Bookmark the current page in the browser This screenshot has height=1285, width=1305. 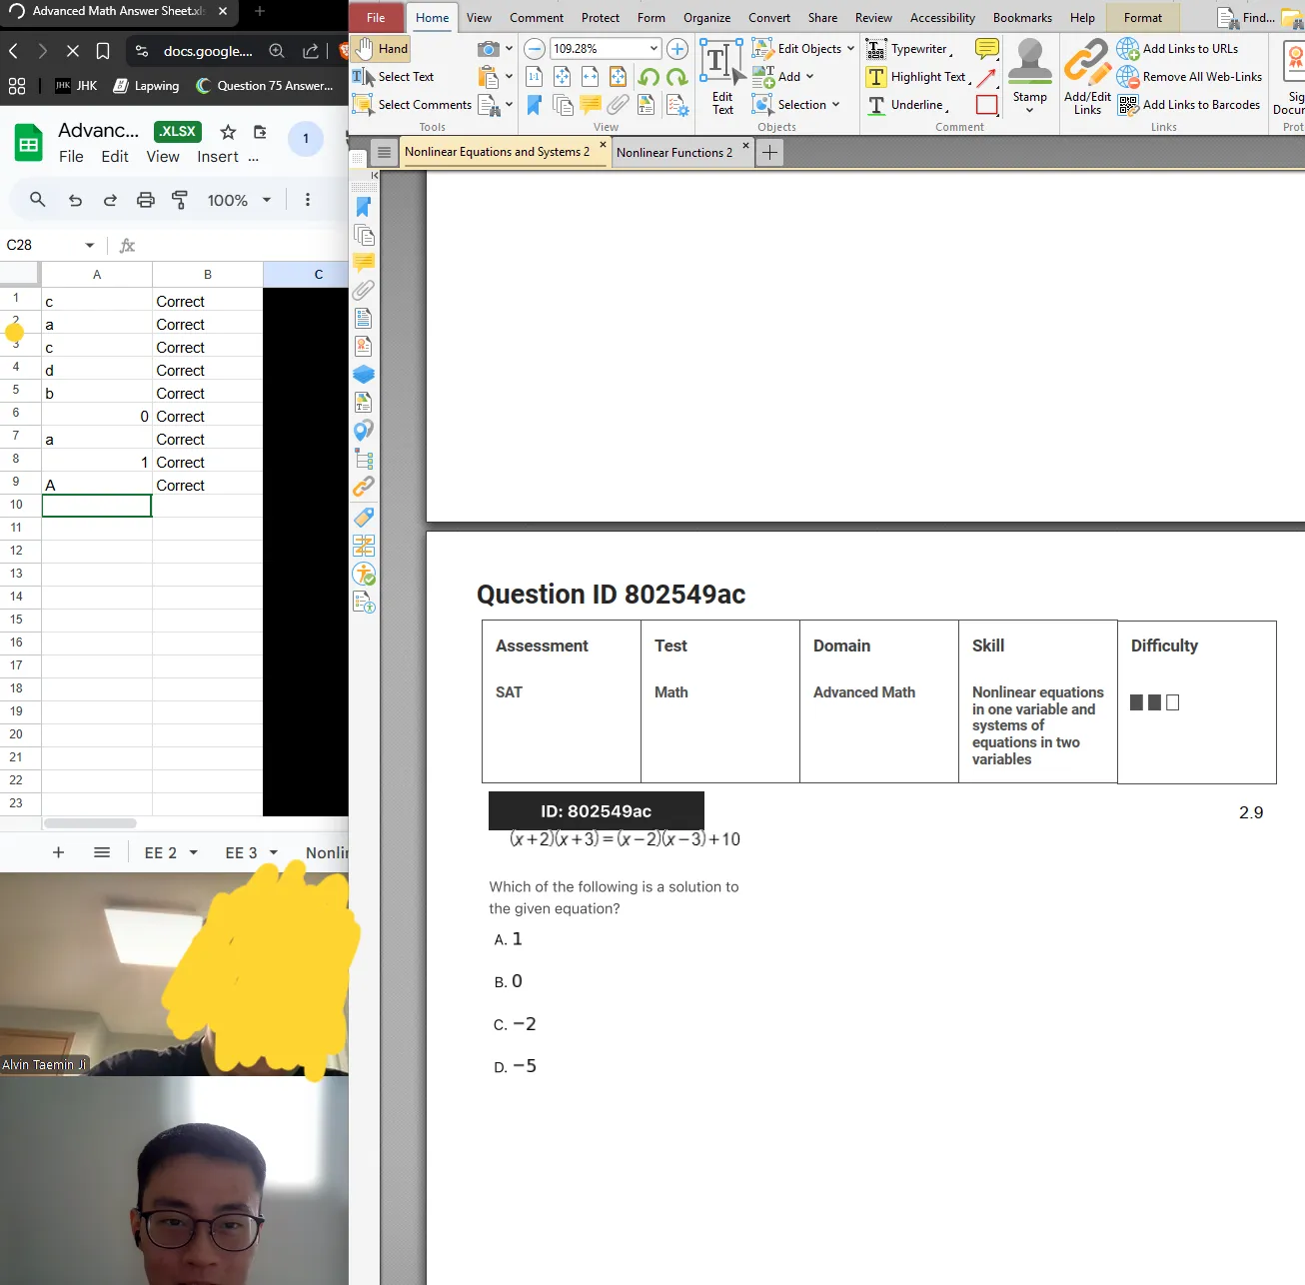click(x=103, y=51)
